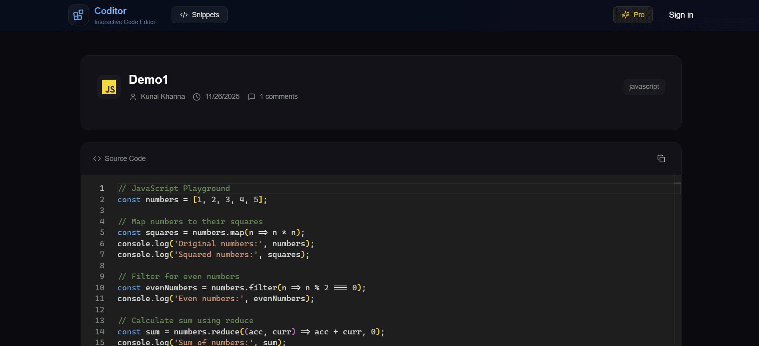Click the 1 comments label
The width and height of the screenshot is (759, 346).
point(279,97)
